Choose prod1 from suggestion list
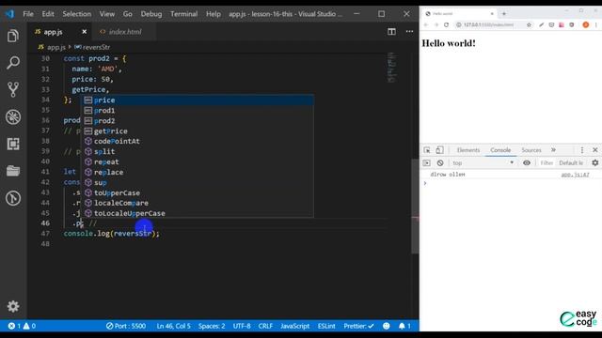 pyautogui.click(x=198, y=111)
